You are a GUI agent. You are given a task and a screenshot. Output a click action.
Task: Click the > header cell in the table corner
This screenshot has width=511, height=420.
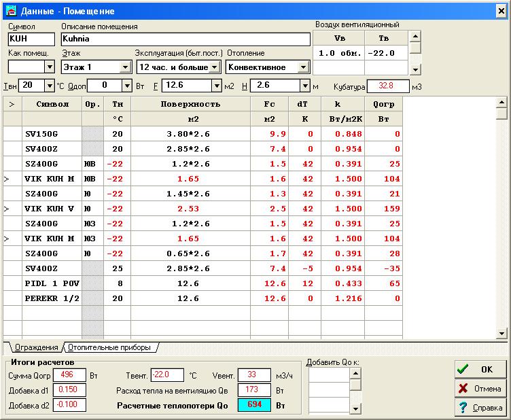coord(12,104)
